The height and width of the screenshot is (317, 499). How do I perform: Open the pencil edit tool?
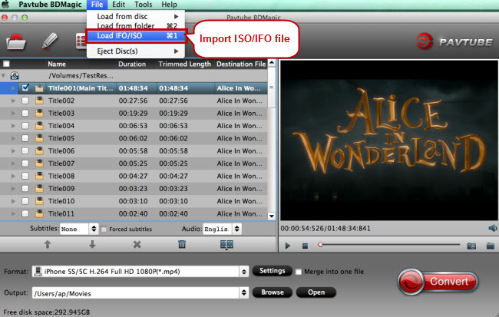(x=50, y=41)
